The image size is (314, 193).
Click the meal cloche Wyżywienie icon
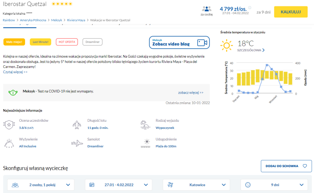click(9, 143)
